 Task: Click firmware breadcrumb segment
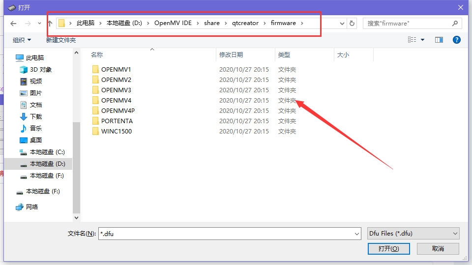283,23
